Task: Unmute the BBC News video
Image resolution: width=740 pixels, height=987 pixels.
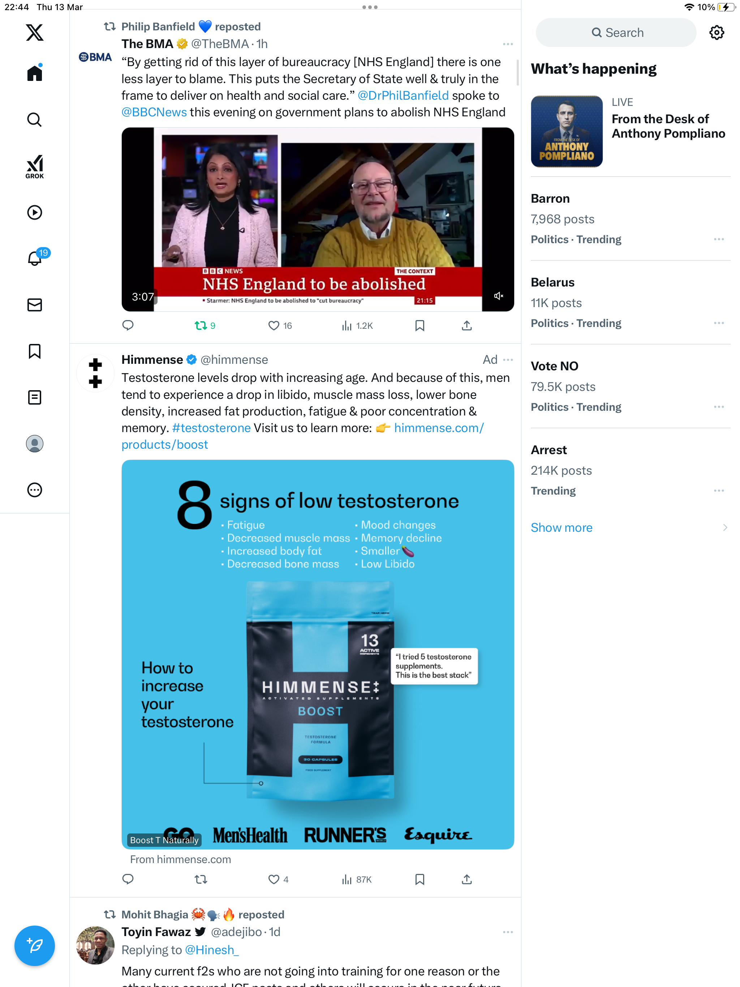Action: pos(499,296)
